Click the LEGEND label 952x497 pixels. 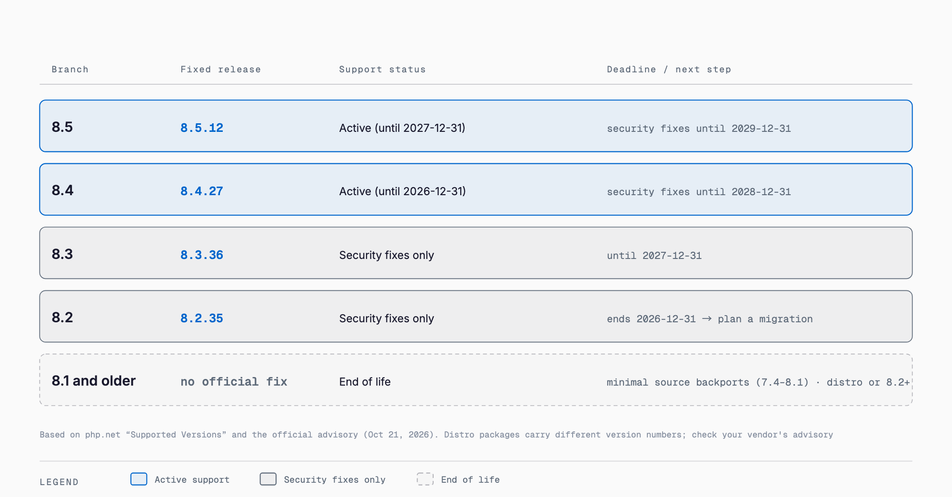[x=59, y=482]
